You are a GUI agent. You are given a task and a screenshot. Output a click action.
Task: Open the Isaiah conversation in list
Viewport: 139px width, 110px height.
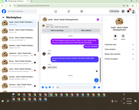click(19, 23)
